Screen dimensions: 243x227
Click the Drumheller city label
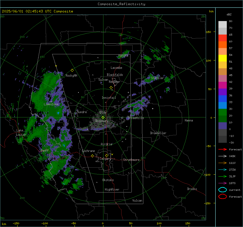coord(158,133)
